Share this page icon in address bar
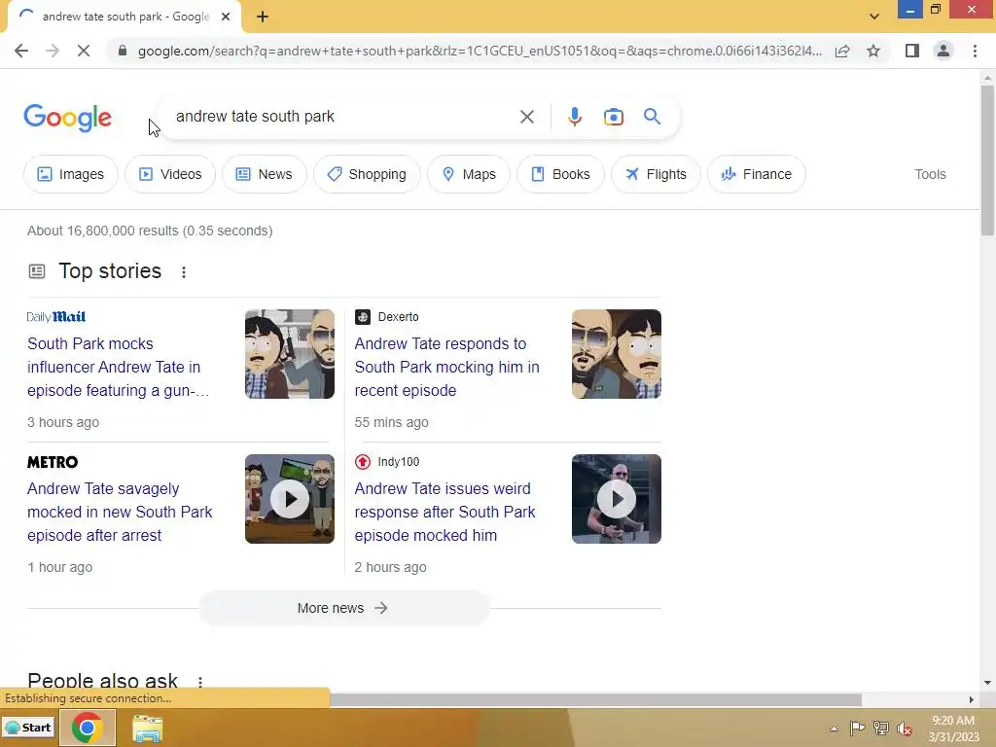 (x=842, y=51)
